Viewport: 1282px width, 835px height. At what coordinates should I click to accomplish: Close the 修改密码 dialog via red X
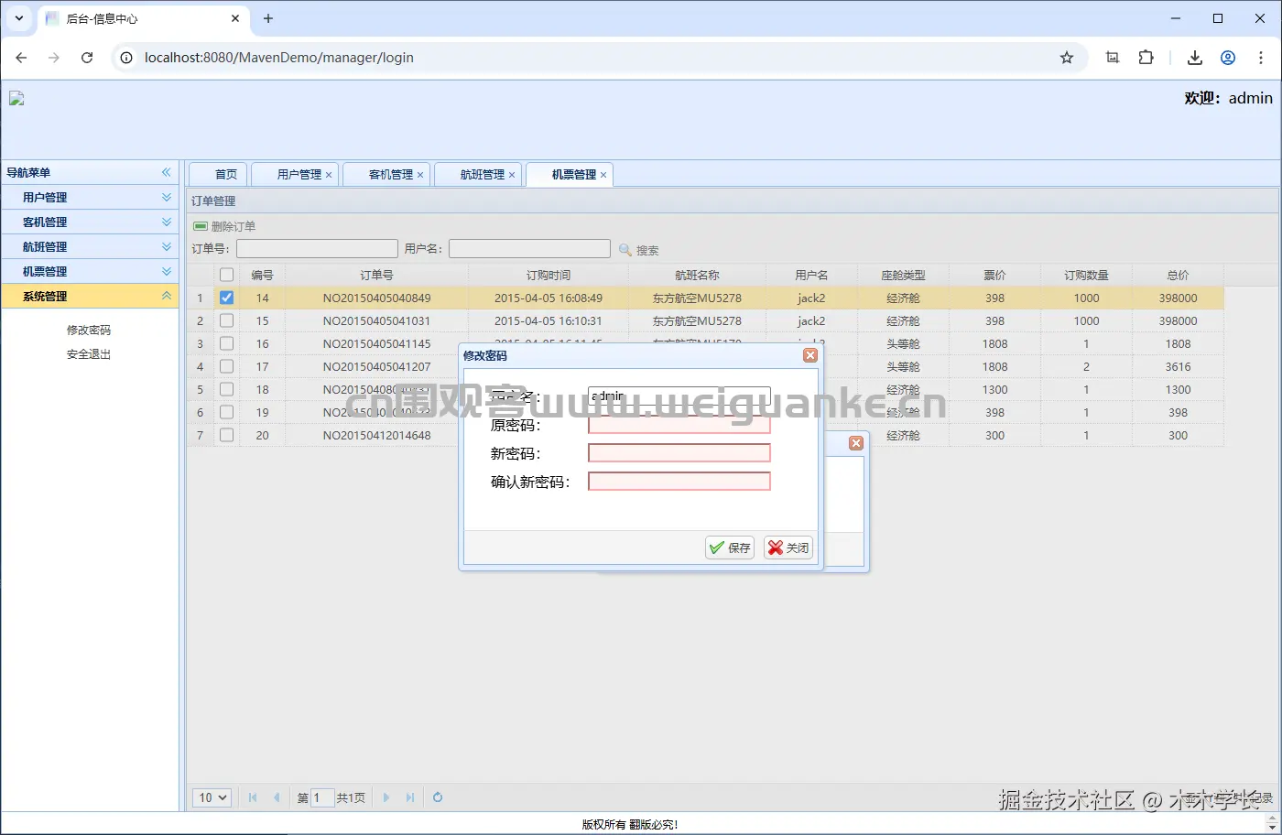click(810, 355)
